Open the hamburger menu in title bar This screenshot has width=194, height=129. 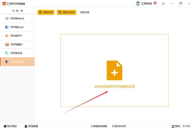163,4
